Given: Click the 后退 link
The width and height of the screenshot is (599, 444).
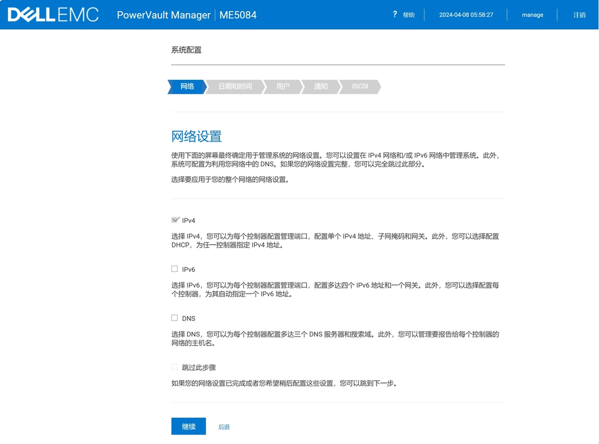Looking at the screenshot, I should [x=224, y=427].
